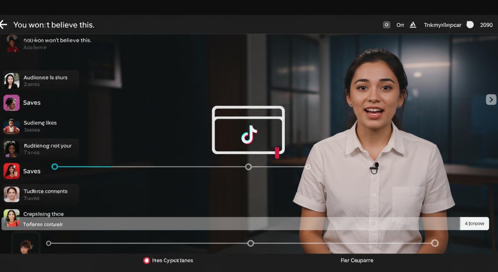This screenshot has height=272, width=498.
Task: Click the avatar beside 'Crepsleing thoe'
Action: tap(12, 218)
